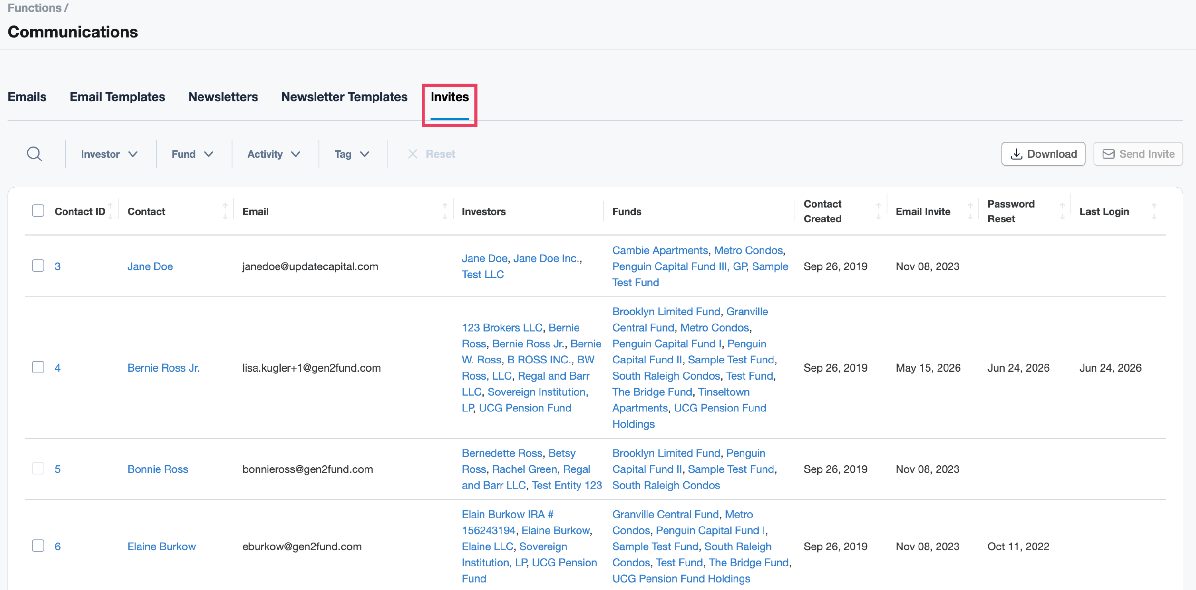1196x590 pixels.
Task: Expand the Fund filter dropdown
Action: [193, 154]
